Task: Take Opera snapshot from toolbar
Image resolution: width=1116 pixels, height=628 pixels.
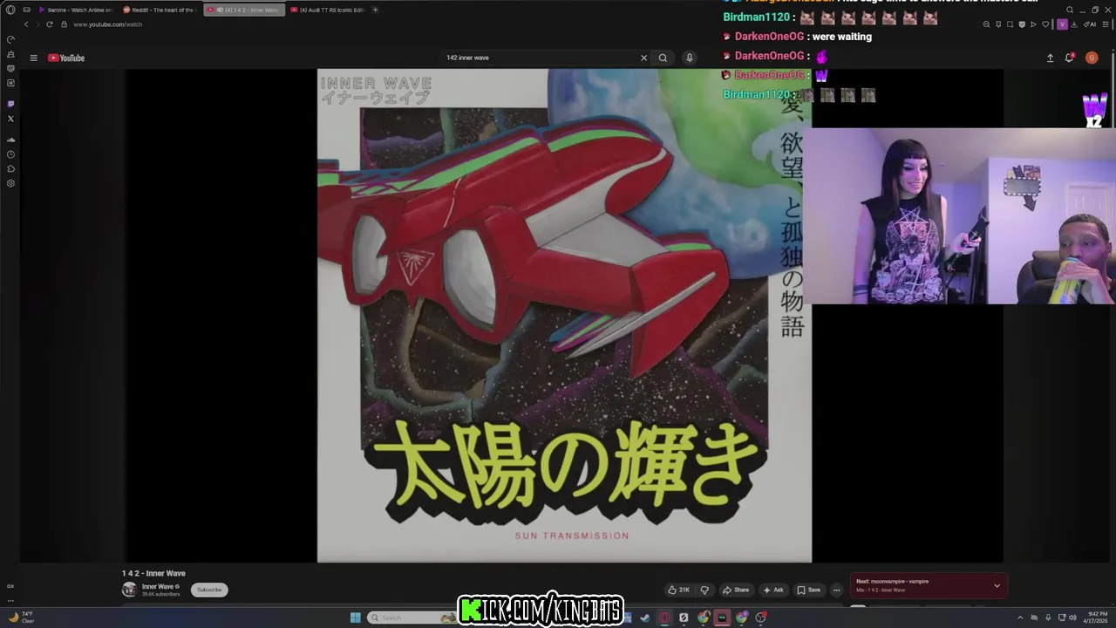Action: [1010, 24]
